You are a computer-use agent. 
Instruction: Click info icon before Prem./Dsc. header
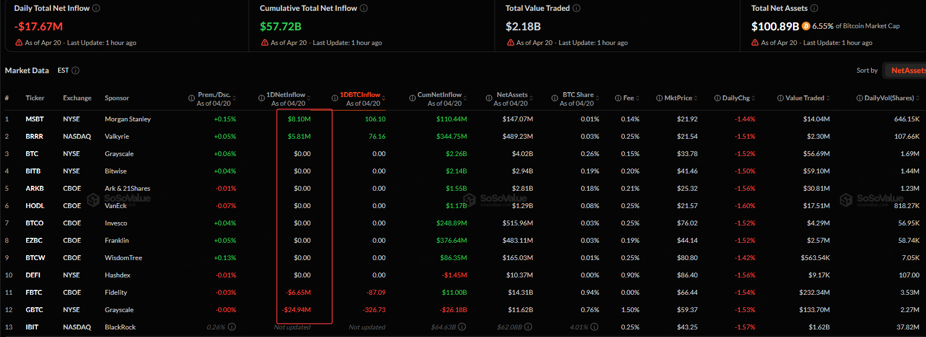(x=192, y=98)
